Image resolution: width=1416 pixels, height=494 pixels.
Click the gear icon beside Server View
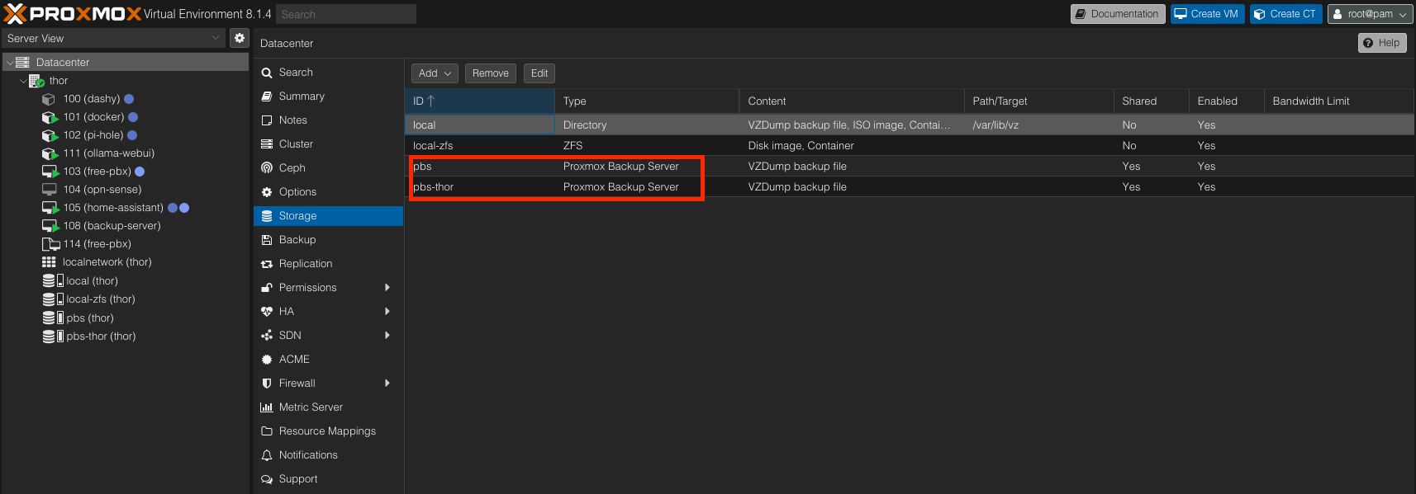tap(239, 38)
